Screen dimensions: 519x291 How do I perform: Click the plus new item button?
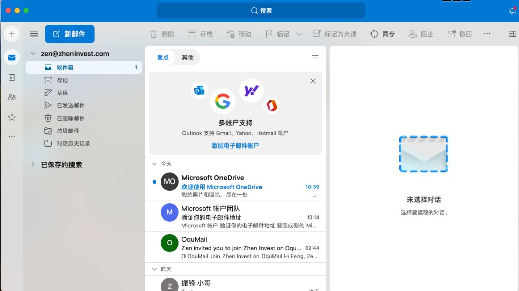(x=12, y=34)
